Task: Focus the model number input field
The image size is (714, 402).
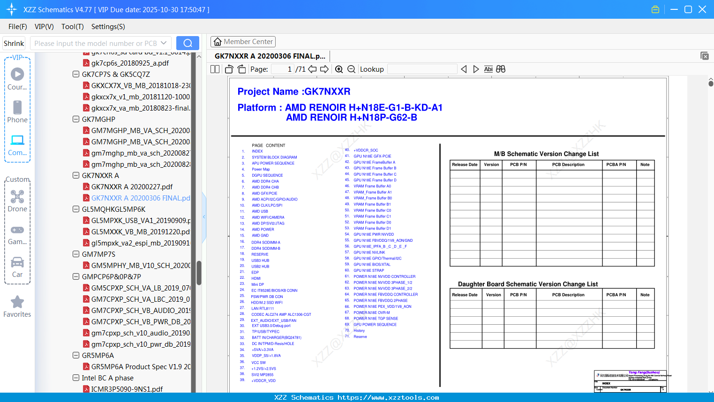Action: coord(96,43)
